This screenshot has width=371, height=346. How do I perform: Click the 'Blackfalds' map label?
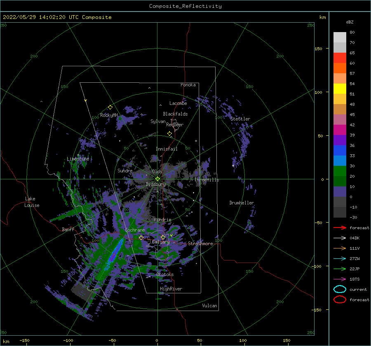[175, 114]
